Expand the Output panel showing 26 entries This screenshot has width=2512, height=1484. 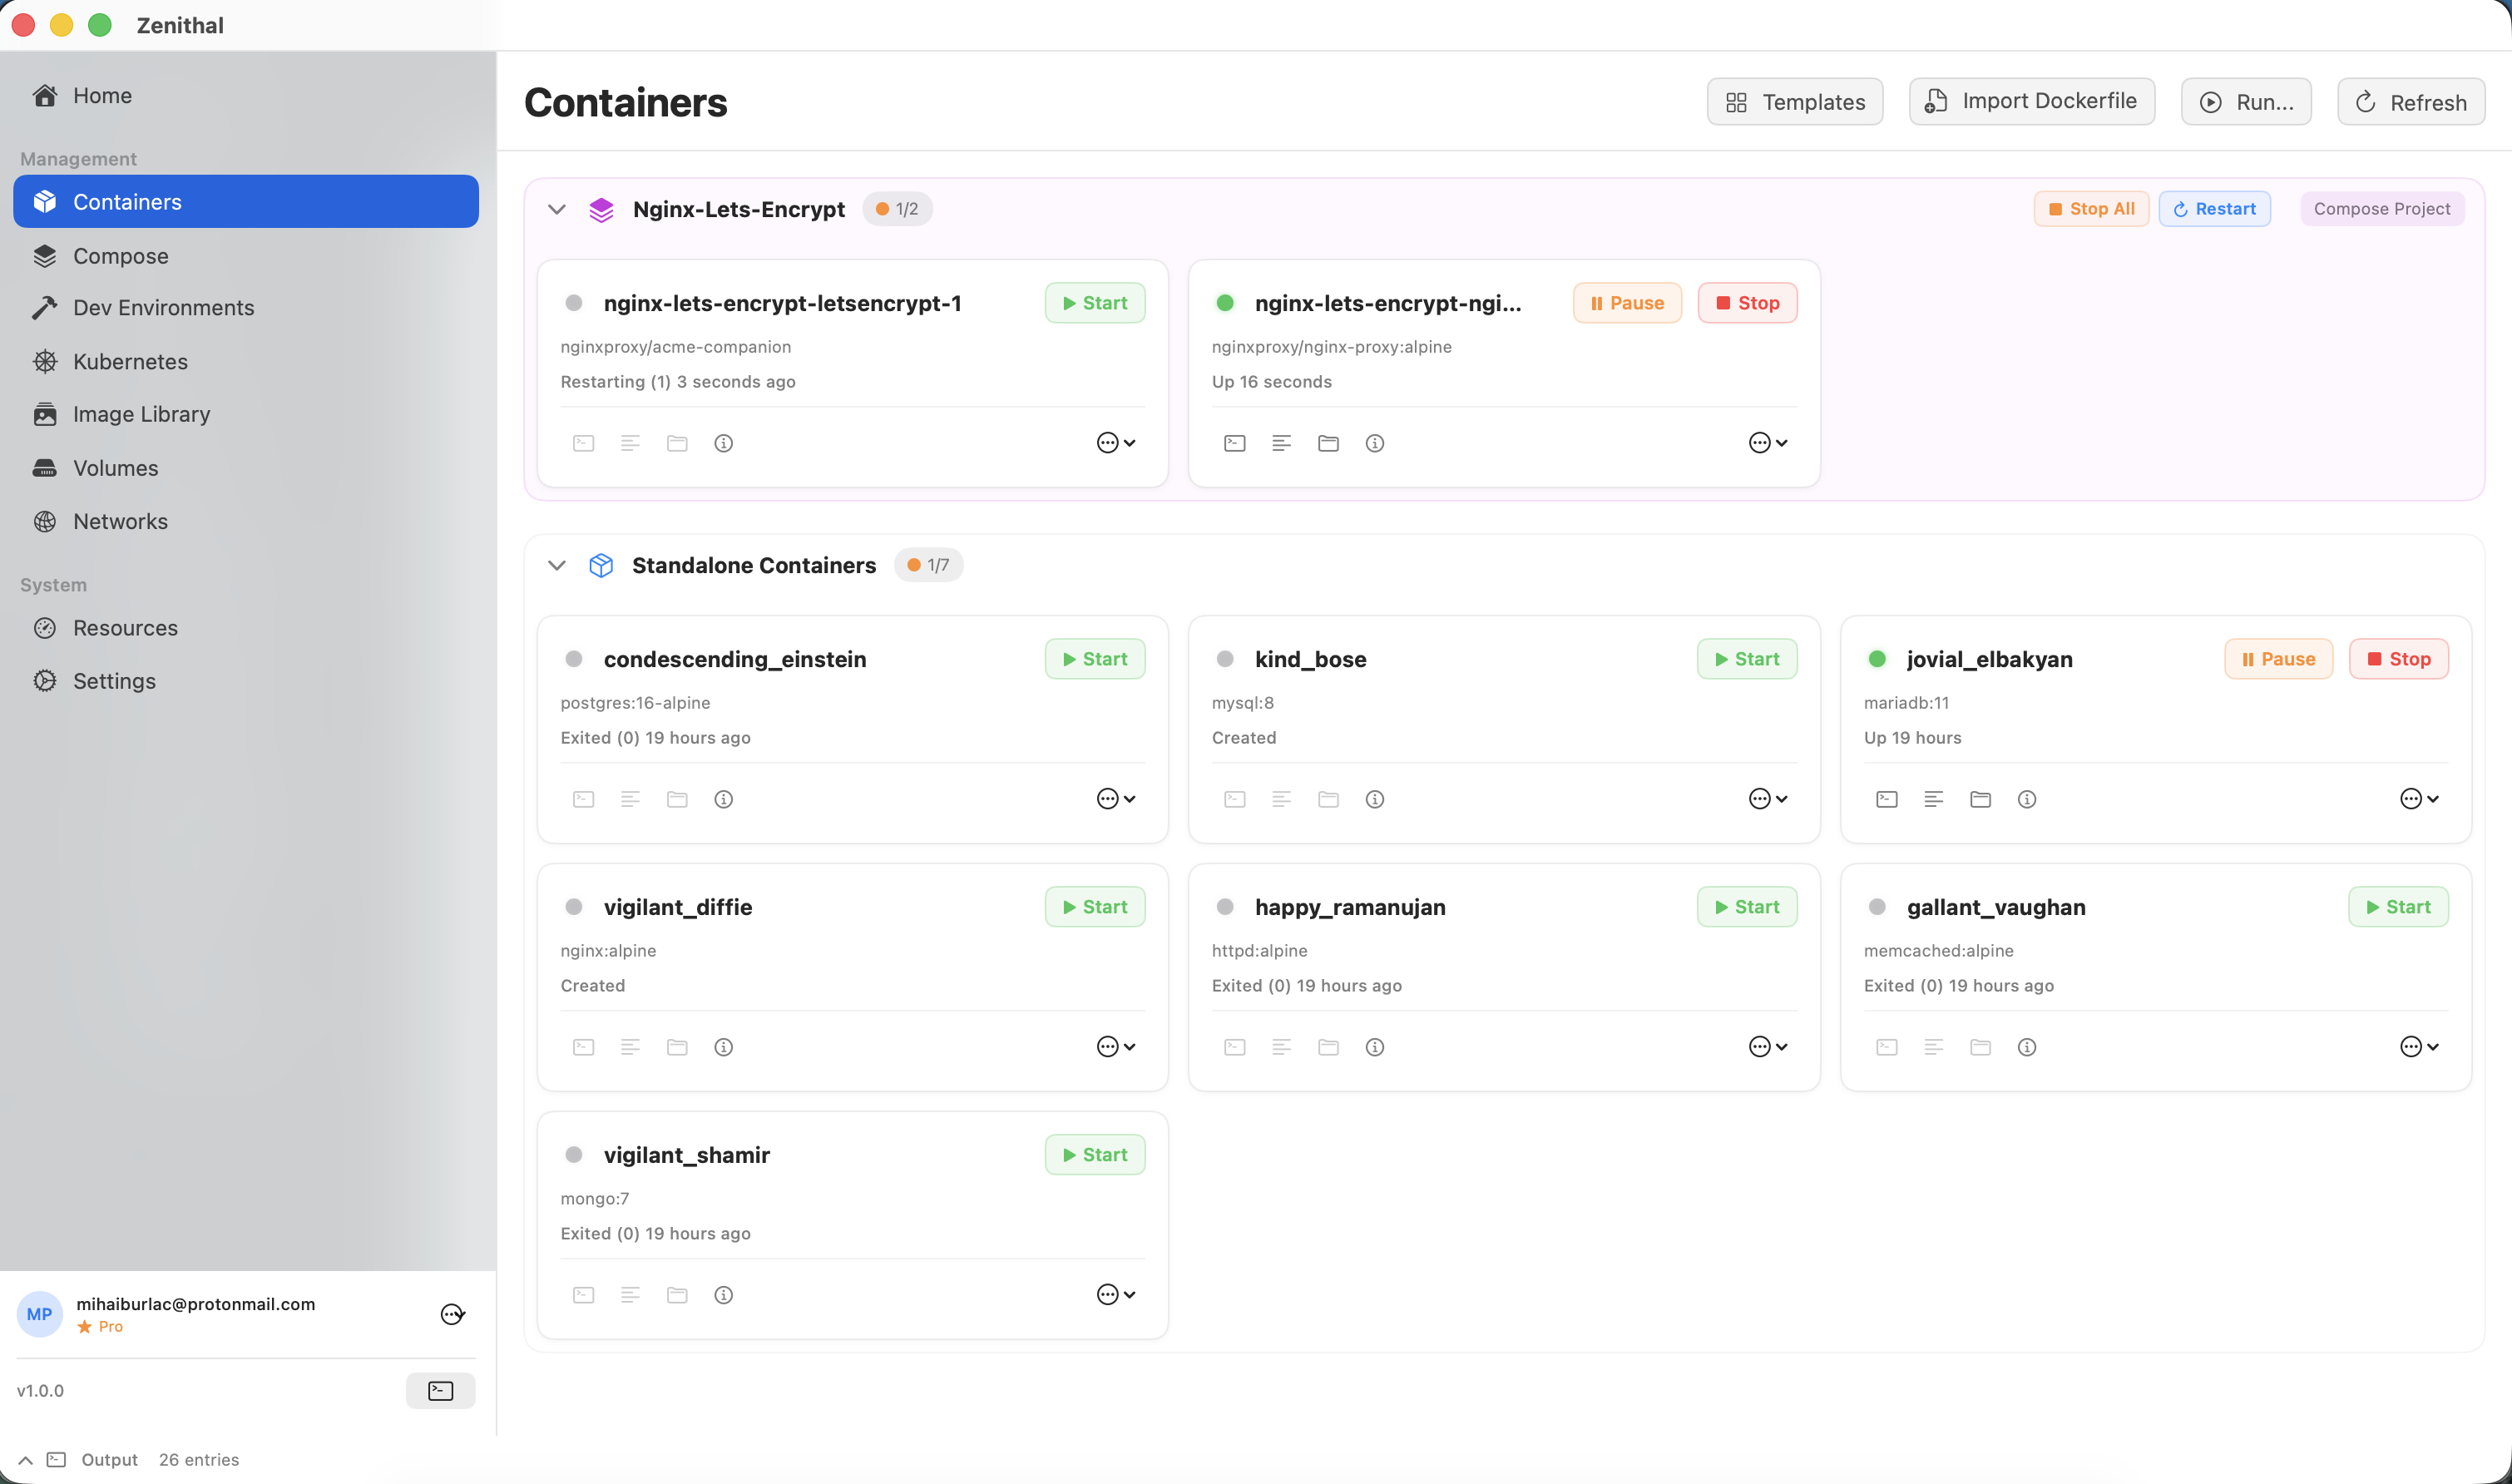(x=24, y=1459)
